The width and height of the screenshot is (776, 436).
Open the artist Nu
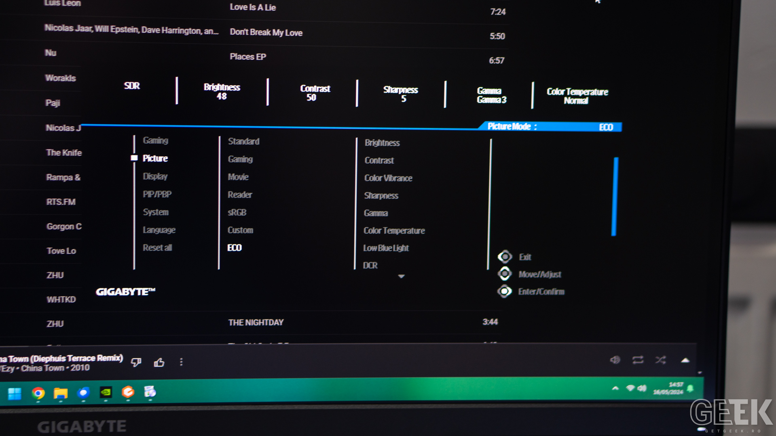(x=51, y=53)
